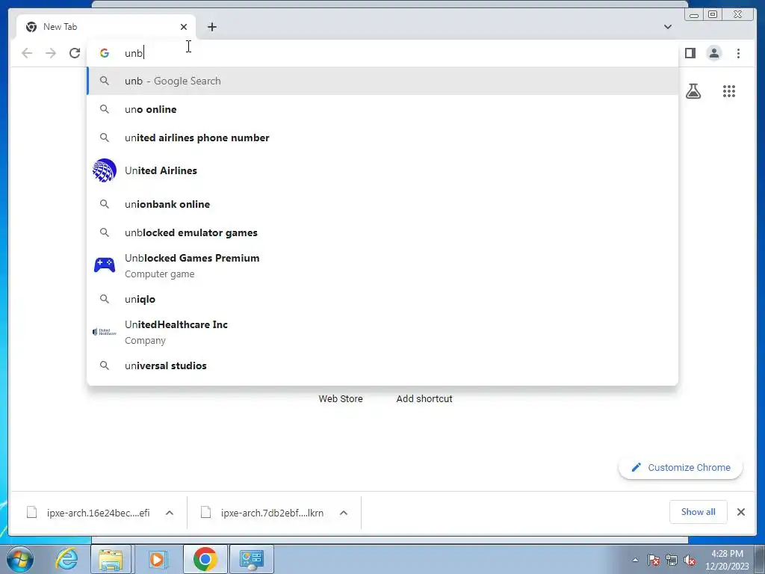
Task: Choose 'unionbank online' suggestion
Action: coord(382,204)
